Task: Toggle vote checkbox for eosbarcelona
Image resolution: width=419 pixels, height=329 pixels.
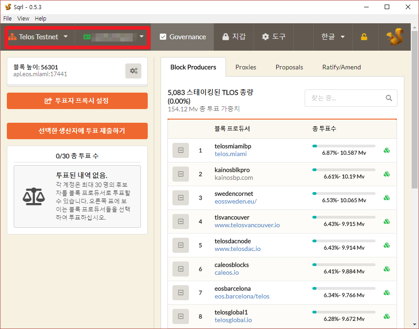Action: (x=181, y=293)
